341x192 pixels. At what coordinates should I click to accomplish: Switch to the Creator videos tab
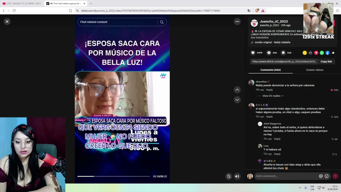[x=315, y=70]
